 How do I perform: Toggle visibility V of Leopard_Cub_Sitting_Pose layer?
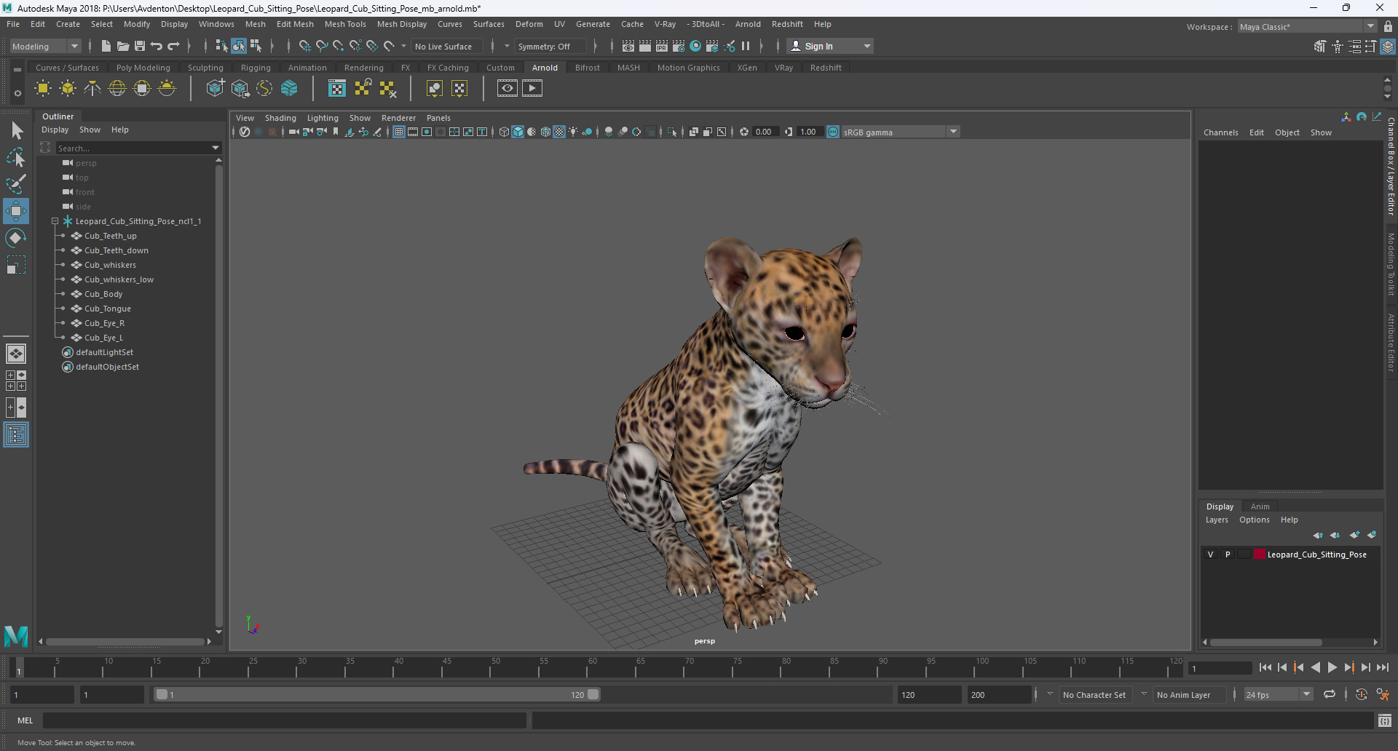pos(1211,555)
